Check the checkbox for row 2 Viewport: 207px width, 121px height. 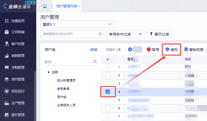pos(108,75)
